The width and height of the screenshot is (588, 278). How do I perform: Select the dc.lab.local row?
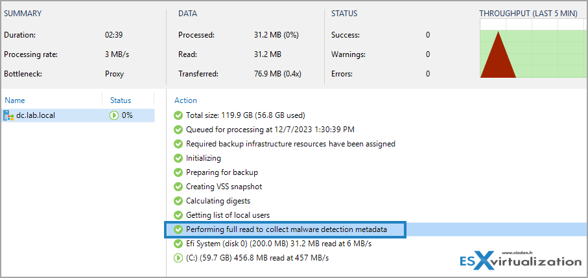[77, 115]
